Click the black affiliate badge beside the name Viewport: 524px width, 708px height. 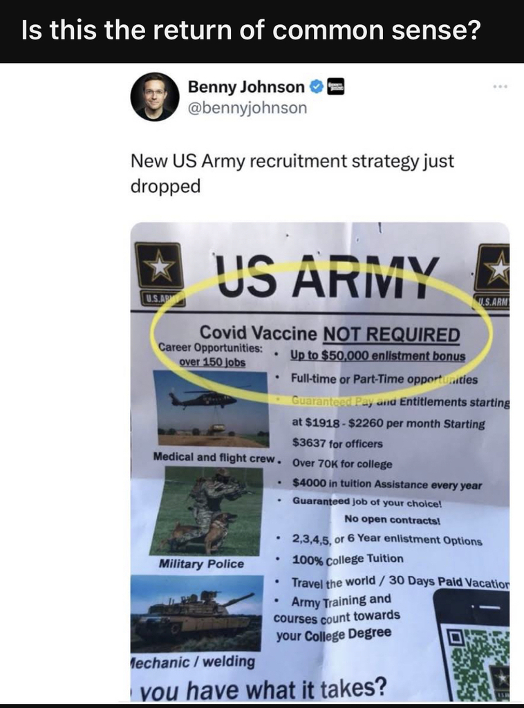pyautogui.click(x=335, y=86)
